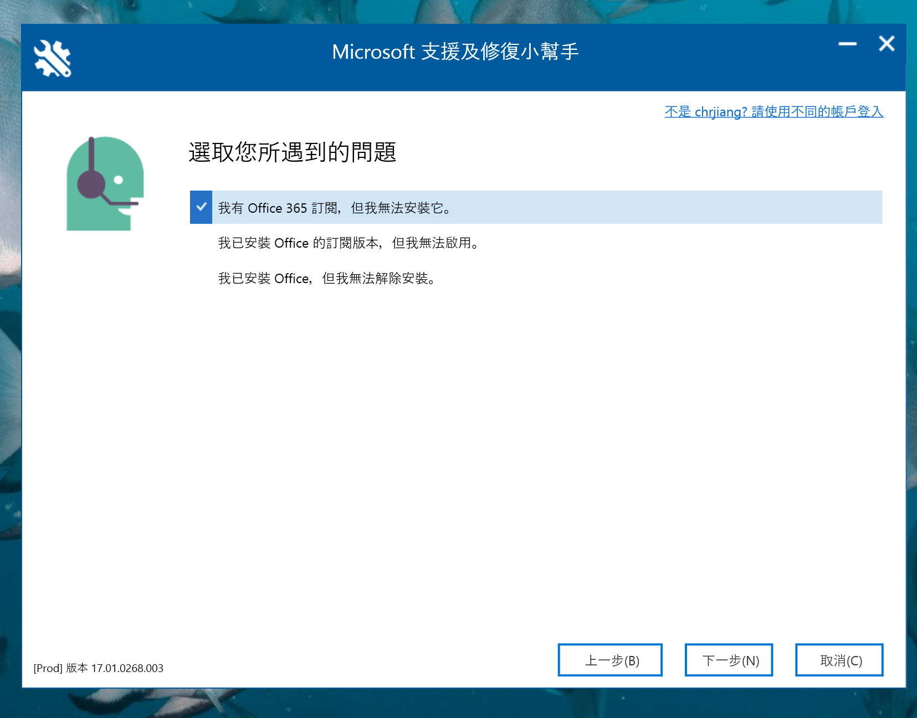Click the version text [Prod] 版本 17.01.0268.003
The width and height of the screenshot is (917, 718).
(99, 668)
